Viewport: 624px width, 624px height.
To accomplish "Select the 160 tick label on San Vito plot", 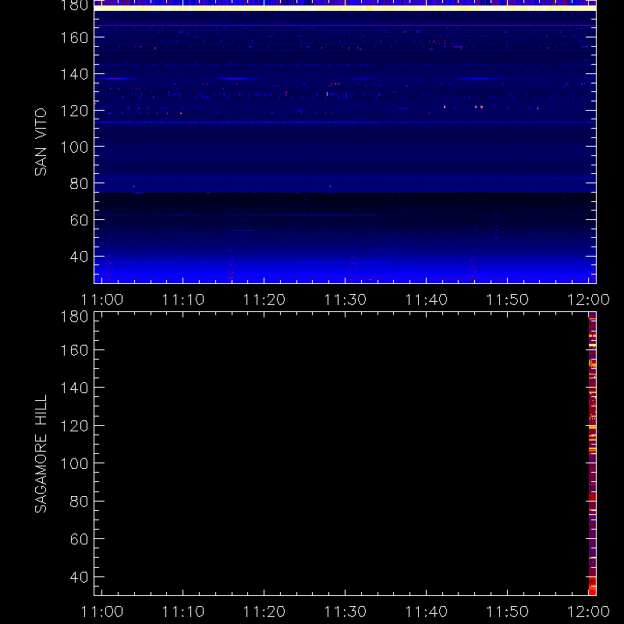I will pyautogui.click(x=74, y=37).
